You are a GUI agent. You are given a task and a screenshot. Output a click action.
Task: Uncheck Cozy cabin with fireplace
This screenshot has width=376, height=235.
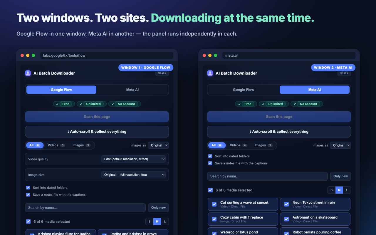214,219
